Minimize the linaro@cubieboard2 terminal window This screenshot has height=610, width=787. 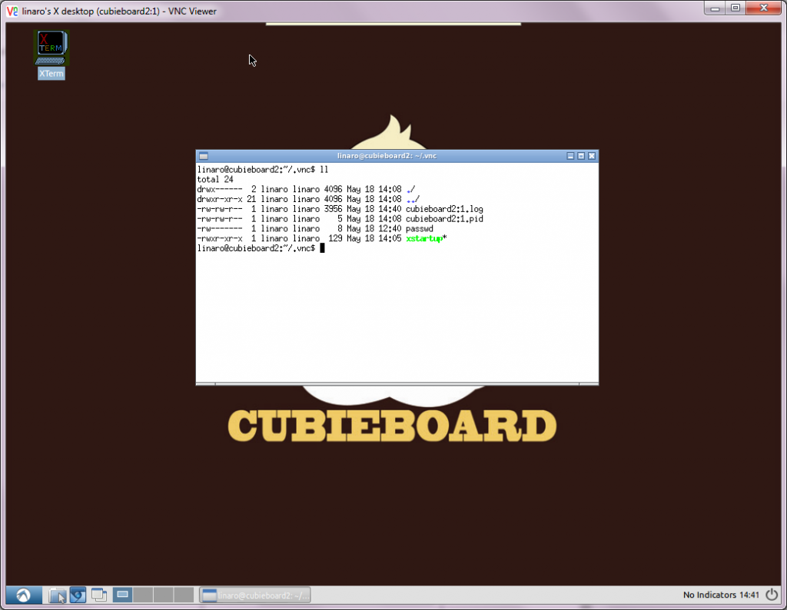tap(570, 156)
